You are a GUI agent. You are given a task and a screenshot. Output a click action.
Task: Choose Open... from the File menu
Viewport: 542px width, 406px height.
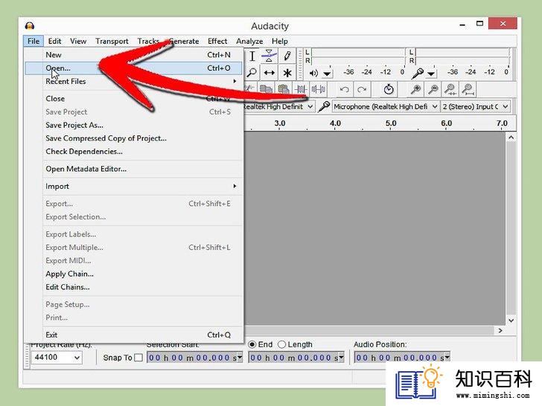tap(134, 68)
